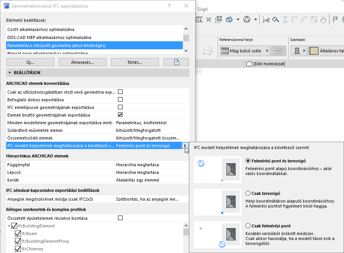Click the blue rotated plane icon
344x253 pixels.
coord(229,19)
